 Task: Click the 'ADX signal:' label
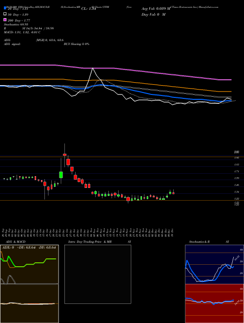click(x=12, y=44)
